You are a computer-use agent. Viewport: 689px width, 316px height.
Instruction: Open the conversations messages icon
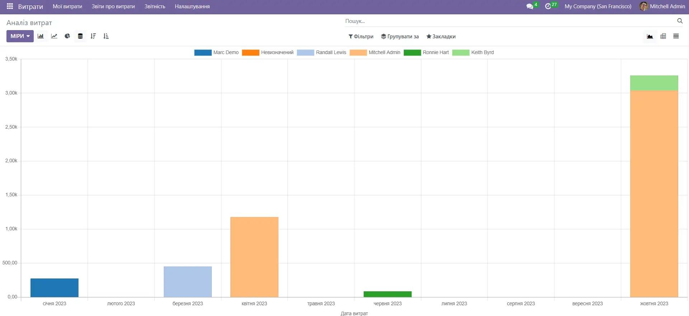click(530, 6)
